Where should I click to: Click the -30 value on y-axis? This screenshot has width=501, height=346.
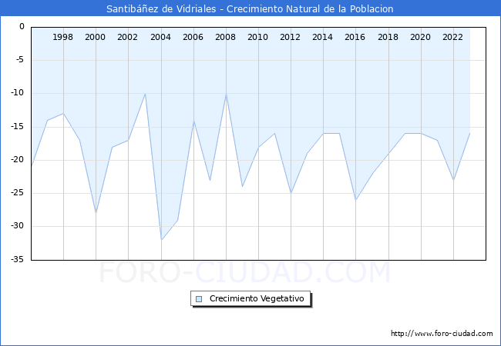(18, 226)
